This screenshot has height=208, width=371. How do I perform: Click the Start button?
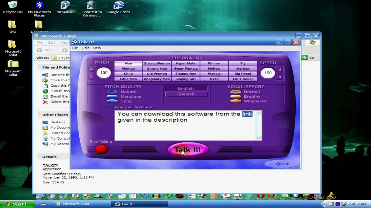pos(17,204)
